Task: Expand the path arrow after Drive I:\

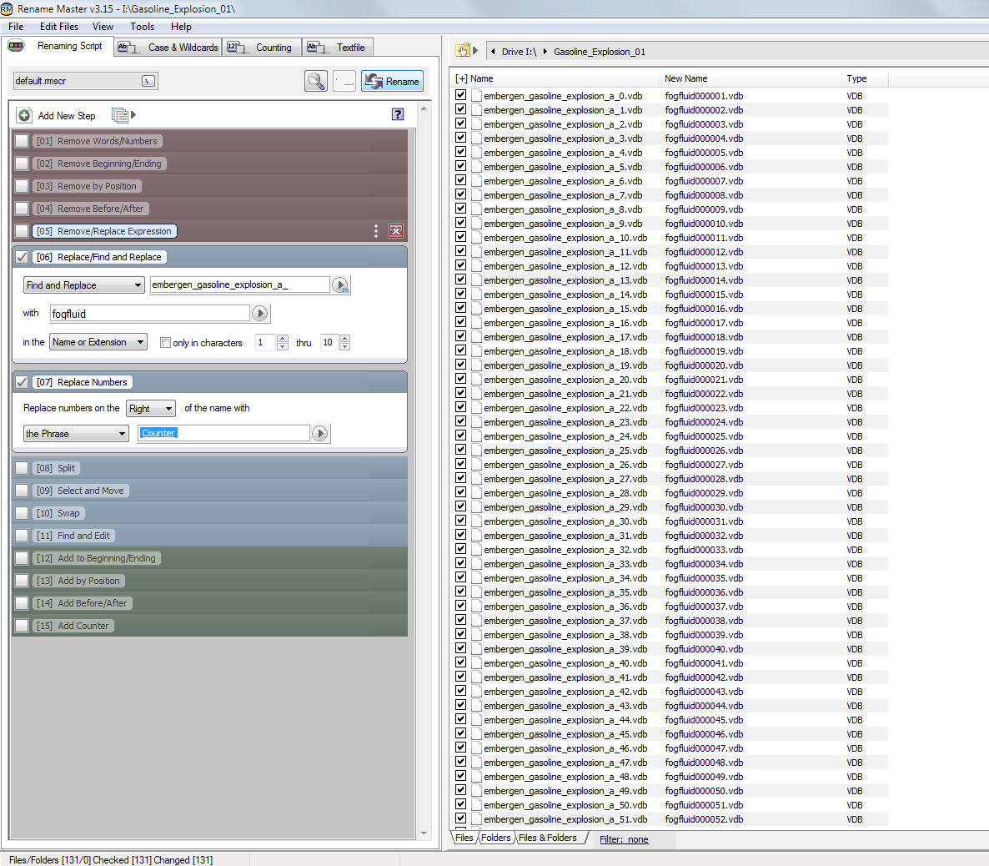Action: click(545, 52)
